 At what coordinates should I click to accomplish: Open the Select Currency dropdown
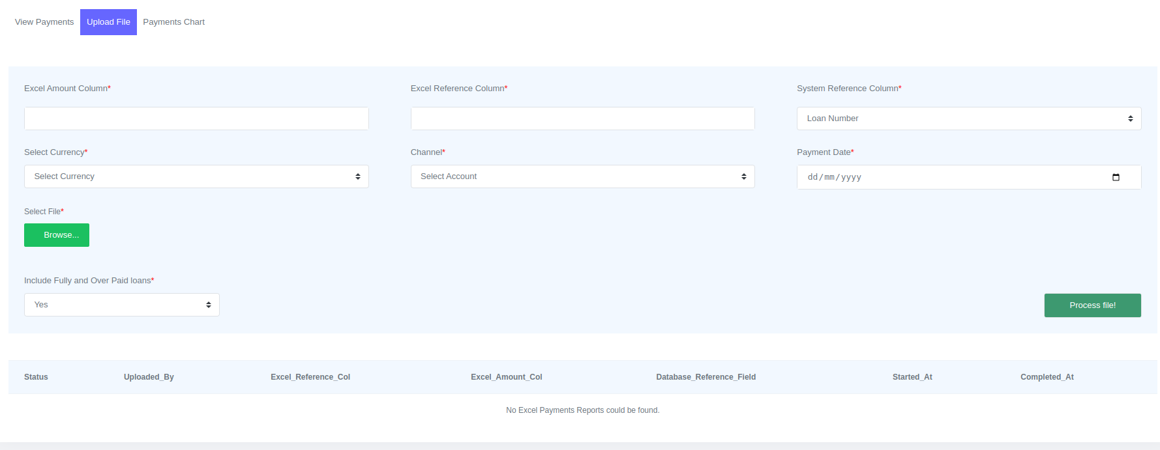coord(196,176)
